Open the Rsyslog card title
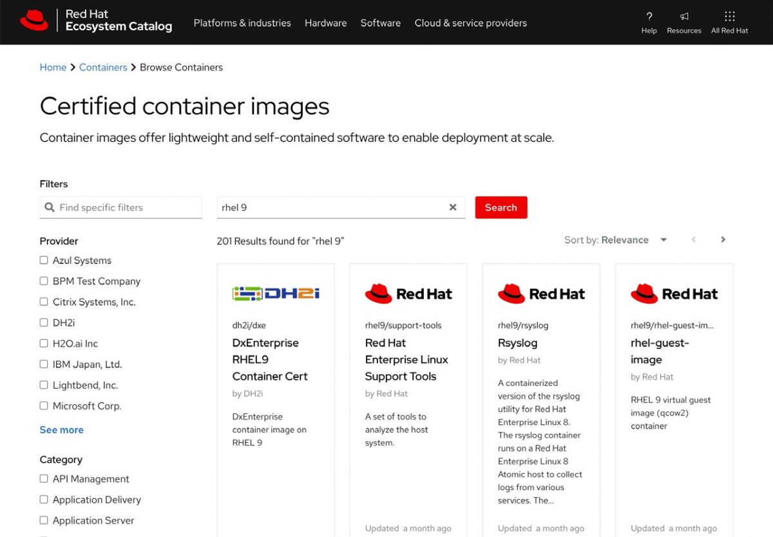 pos(517,343)
